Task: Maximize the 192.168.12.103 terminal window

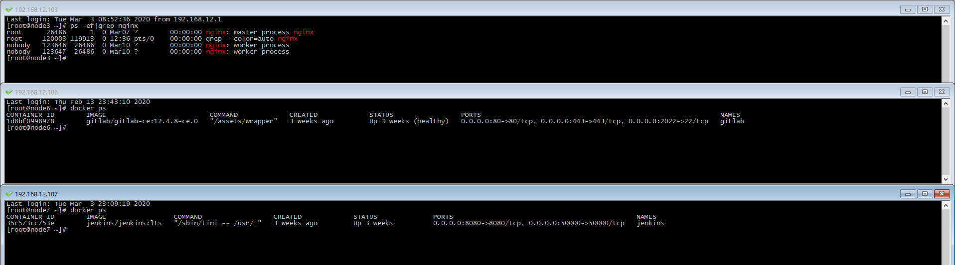Action: coord(925,9)
